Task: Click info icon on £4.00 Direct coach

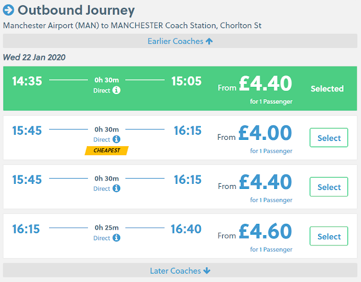Action: (x=116, y=139)
